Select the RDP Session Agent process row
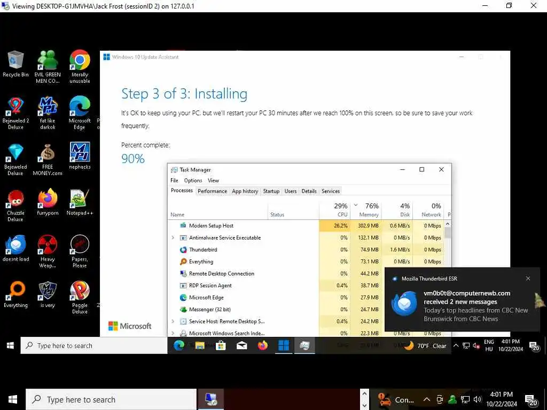 [276, 285]
